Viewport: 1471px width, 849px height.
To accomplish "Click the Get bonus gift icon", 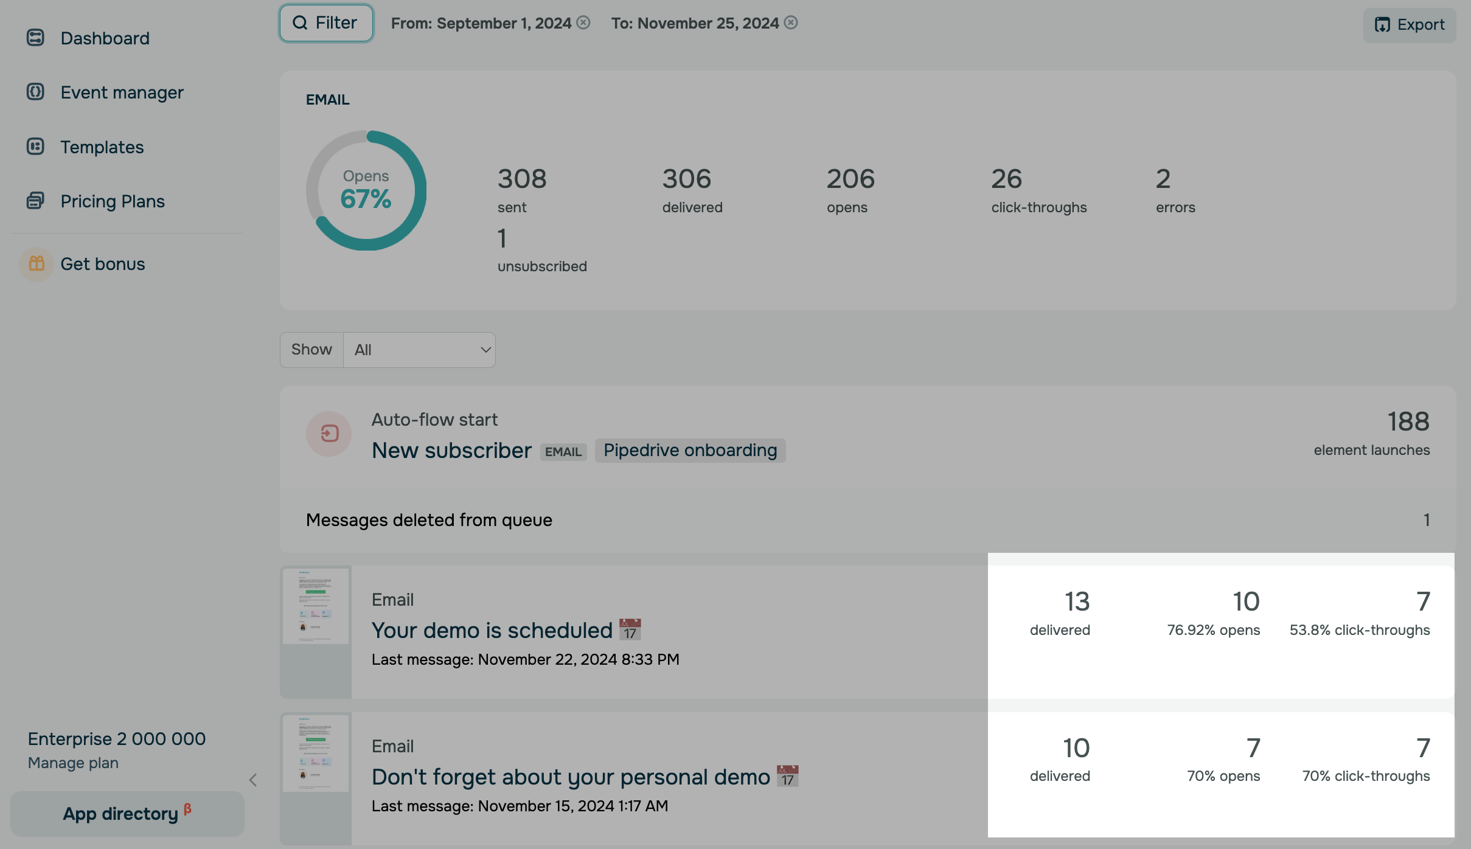I will [x=37, y=264].
